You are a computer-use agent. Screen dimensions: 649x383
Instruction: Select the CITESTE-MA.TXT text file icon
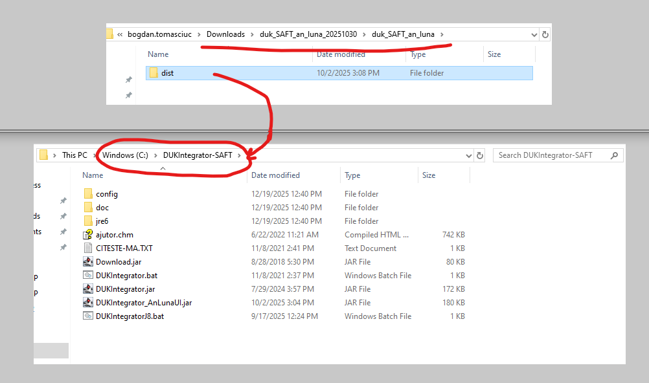click(88, 248)
